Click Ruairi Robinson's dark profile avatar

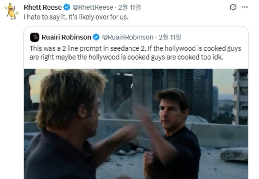coord(35,37)
